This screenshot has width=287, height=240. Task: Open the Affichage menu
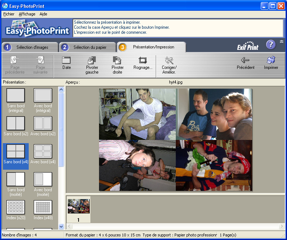tap(27, 14)
